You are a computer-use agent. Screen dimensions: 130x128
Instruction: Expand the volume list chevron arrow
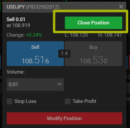60,84
